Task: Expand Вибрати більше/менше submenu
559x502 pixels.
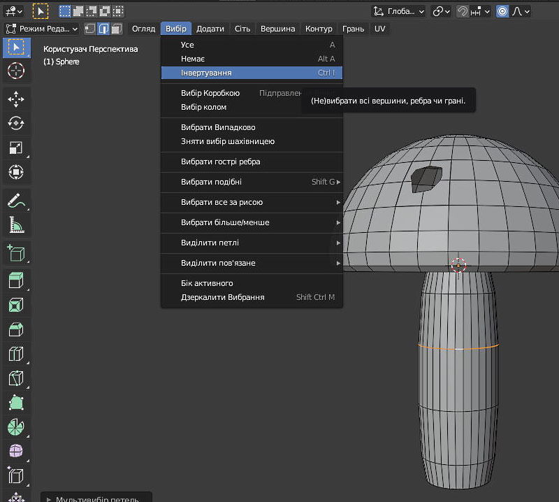Action: tap(252, 222)
